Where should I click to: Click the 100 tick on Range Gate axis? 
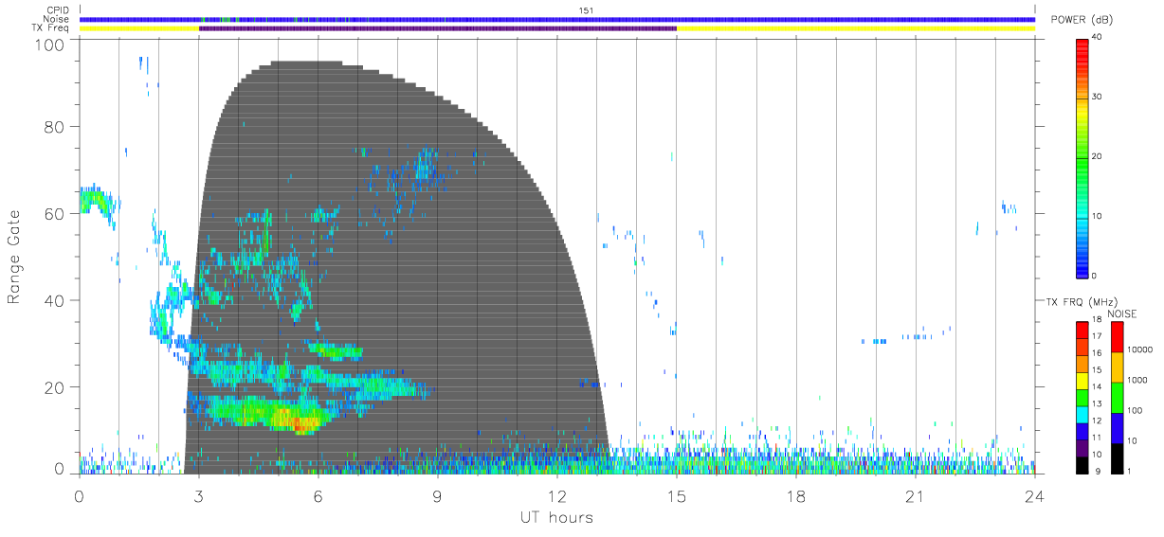point(50,45)
